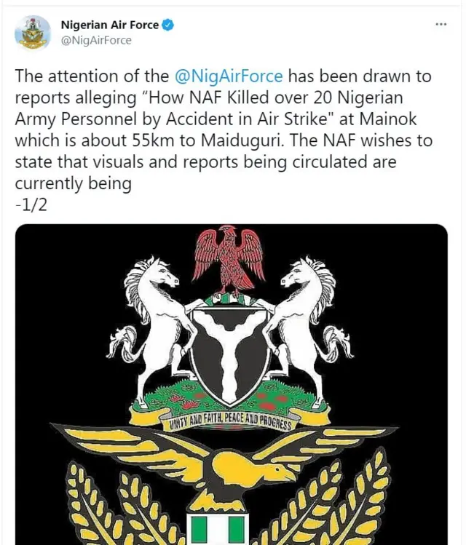Click the green-white flag at image bottom
This screenshot has width=466, height=545.
click(x=218, y=529)
